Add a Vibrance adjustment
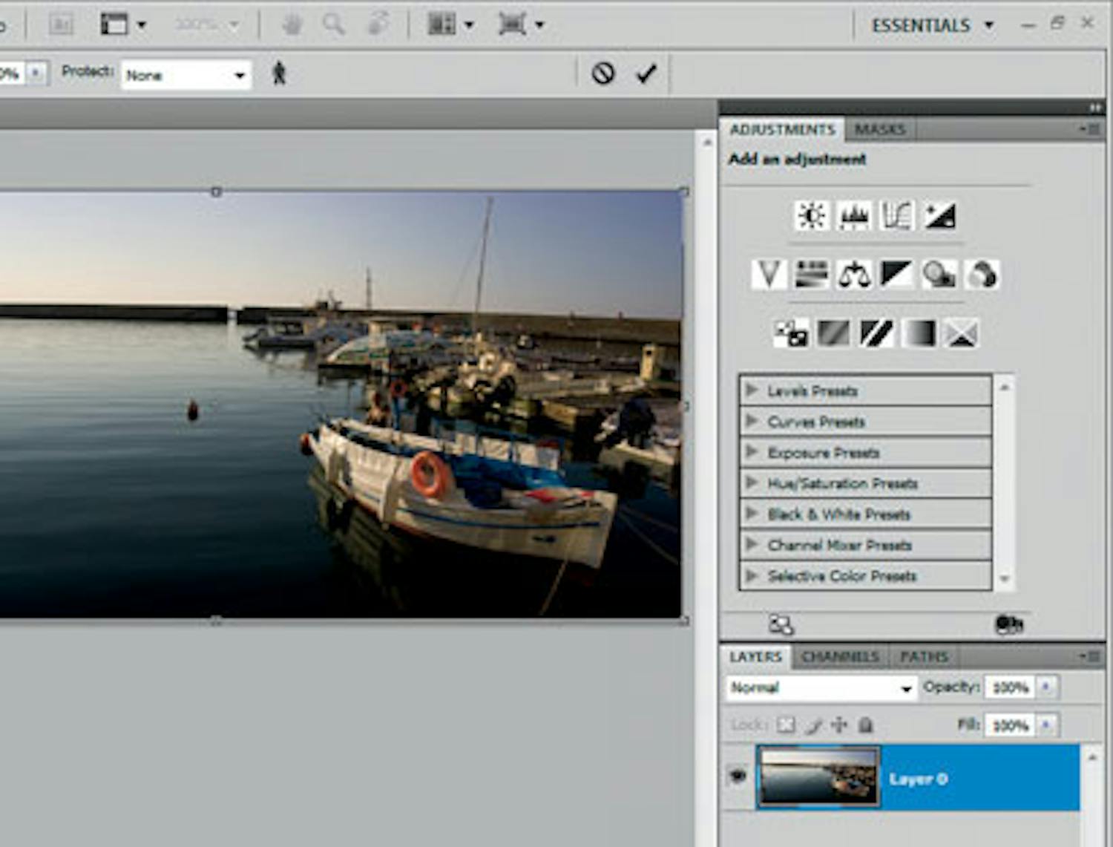 769,275
